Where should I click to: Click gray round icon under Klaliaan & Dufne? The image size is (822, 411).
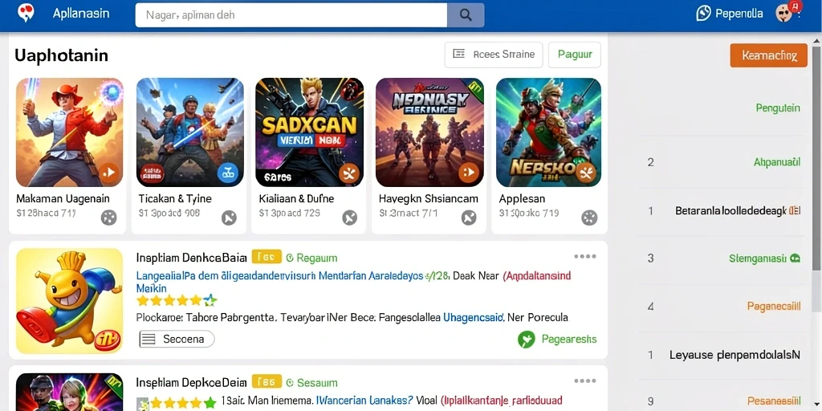pos(350,217)
